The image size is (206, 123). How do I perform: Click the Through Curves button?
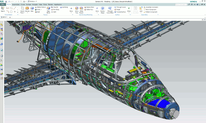click(x=120, y=7)
